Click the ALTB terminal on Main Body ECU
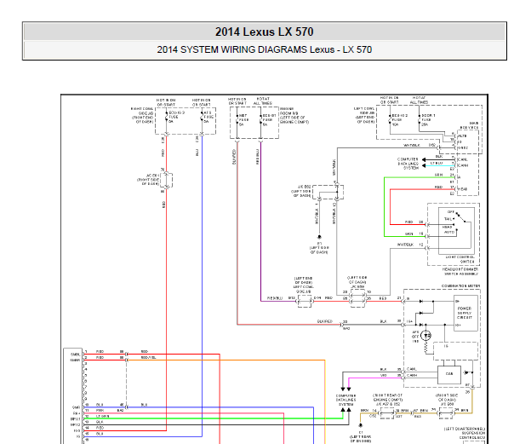The width and height of the screenshot is (514, 444). tap(462, 136)
